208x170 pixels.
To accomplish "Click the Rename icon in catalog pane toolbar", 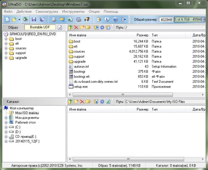I will (x=88, y=102).
